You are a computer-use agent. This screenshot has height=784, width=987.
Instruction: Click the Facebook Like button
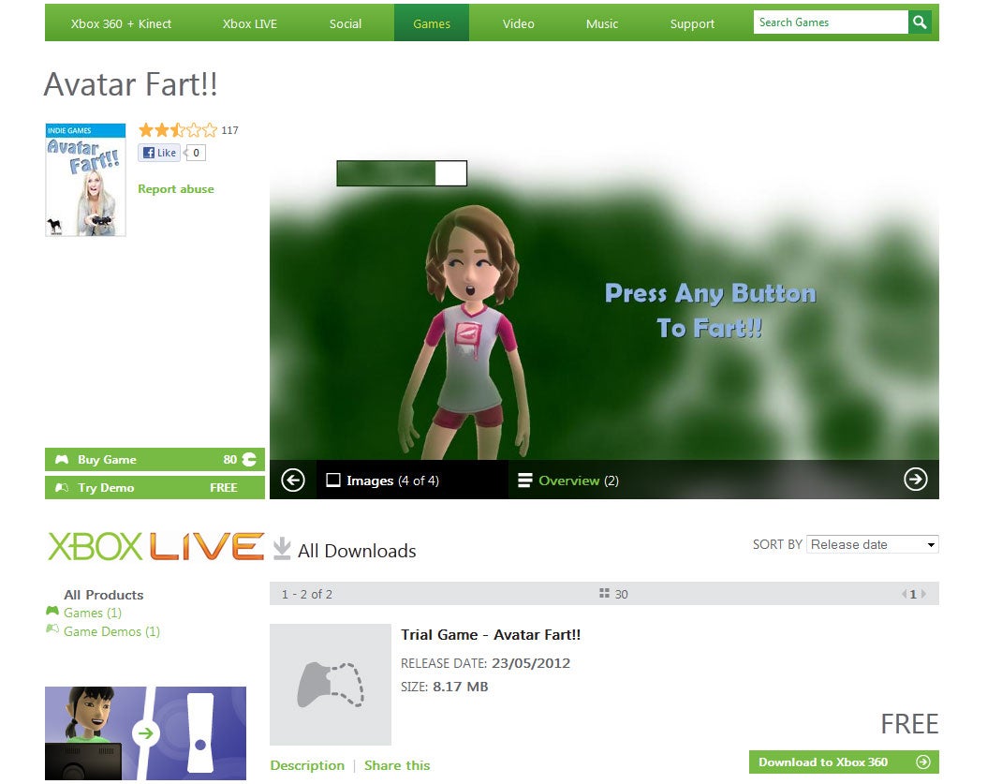click(159, 153)
